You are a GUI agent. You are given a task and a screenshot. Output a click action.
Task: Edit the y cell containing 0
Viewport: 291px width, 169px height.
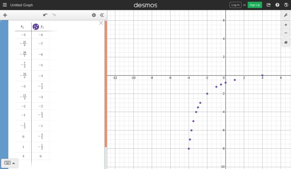pyautogui.click(x=41, y=156)
